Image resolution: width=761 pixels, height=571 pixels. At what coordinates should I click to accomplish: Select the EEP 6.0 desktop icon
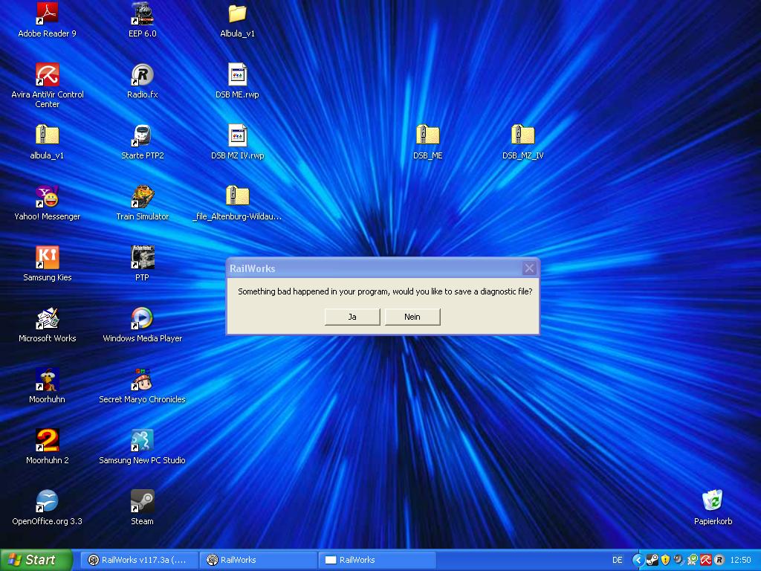click(x=142, y=20)
